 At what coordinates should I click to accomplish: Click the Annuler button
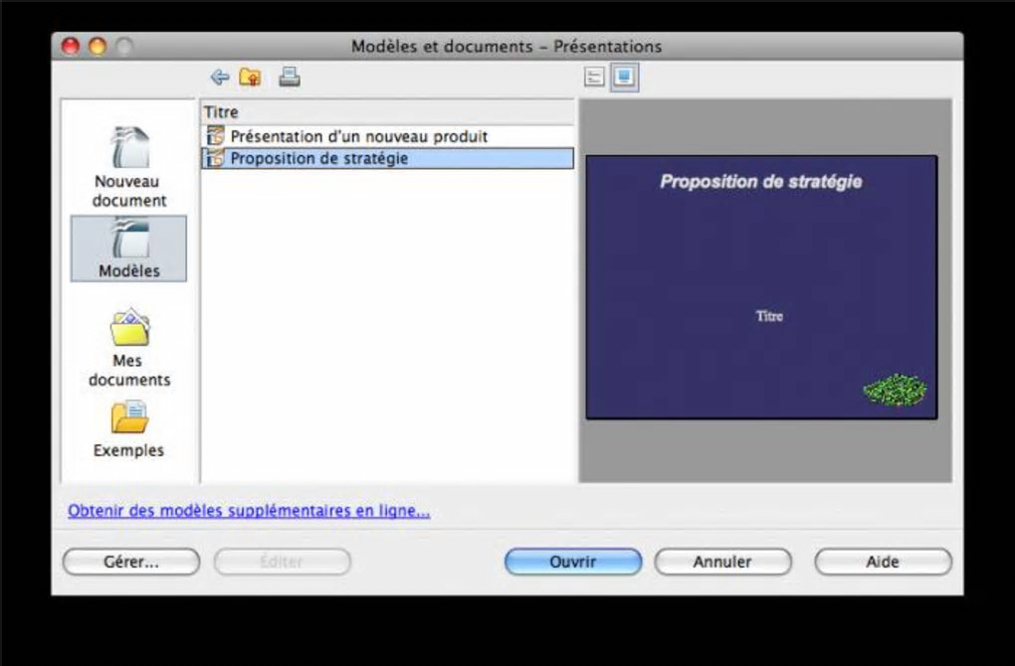(722, 562)
